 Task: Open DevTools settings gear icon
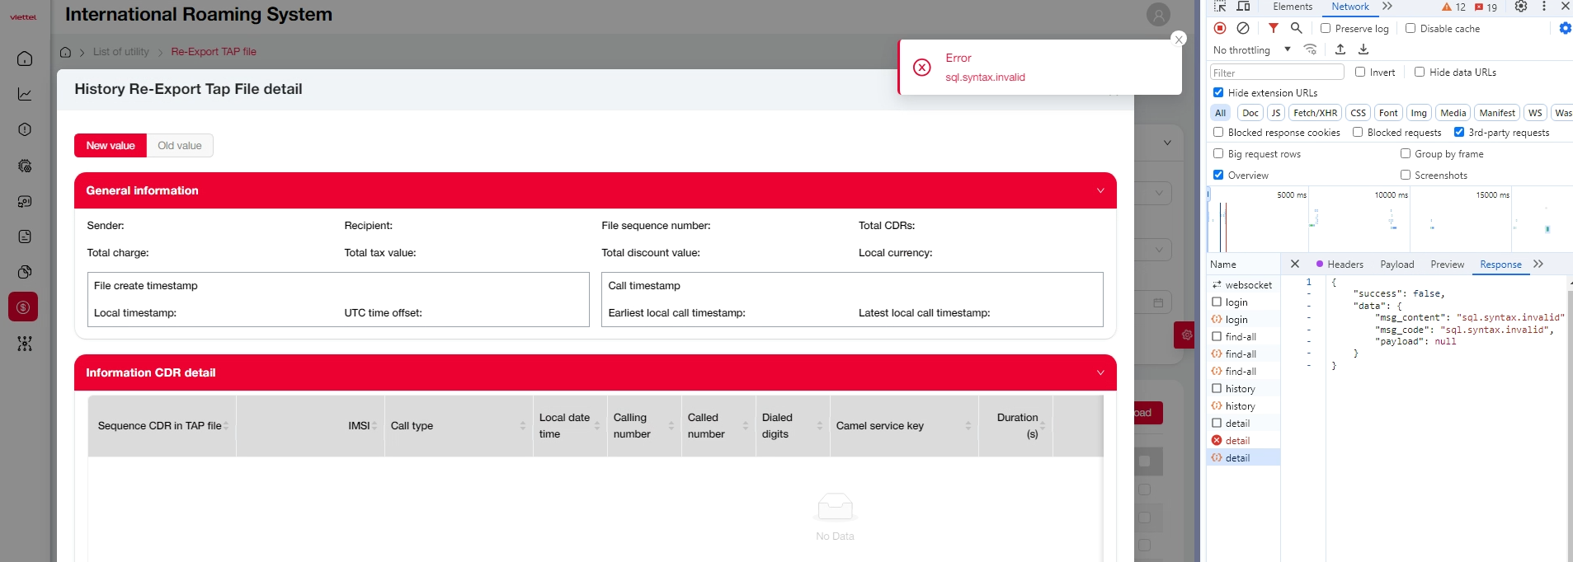click(x=1521, y=7)
